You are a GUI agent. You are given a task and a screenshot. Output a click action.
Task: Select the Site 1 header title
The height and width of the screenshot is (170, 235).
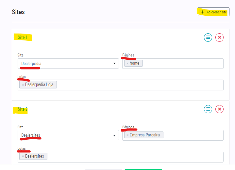[x=23, y=37]
